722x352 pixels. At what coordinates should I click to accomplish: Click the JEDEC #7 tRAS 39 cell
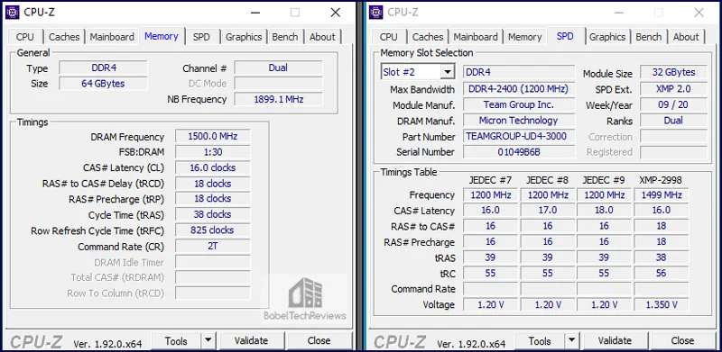tap(490, 257)
